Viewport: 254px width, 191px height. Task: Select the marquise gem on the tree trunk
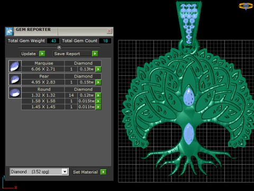(188, 134)
